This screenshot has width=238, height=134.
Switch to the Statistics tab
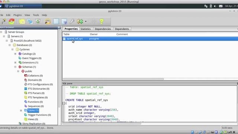86,29
